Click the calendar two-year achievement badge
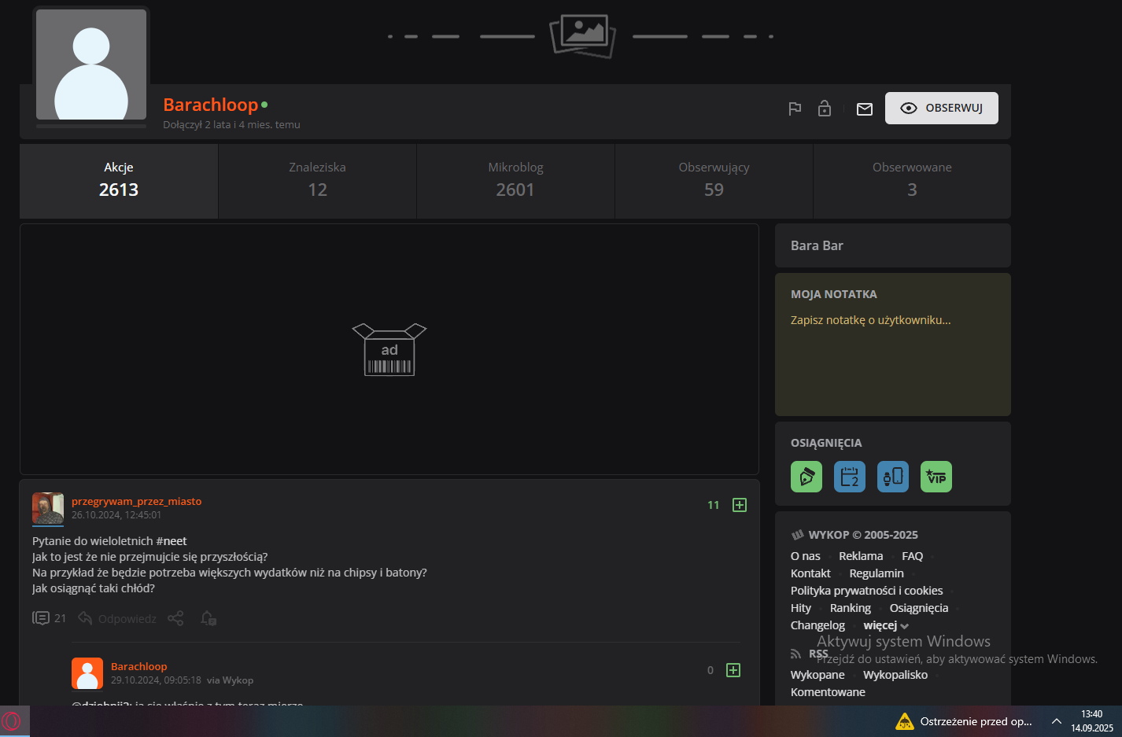This screenshot has height=737, width=1122. [849, 477]
